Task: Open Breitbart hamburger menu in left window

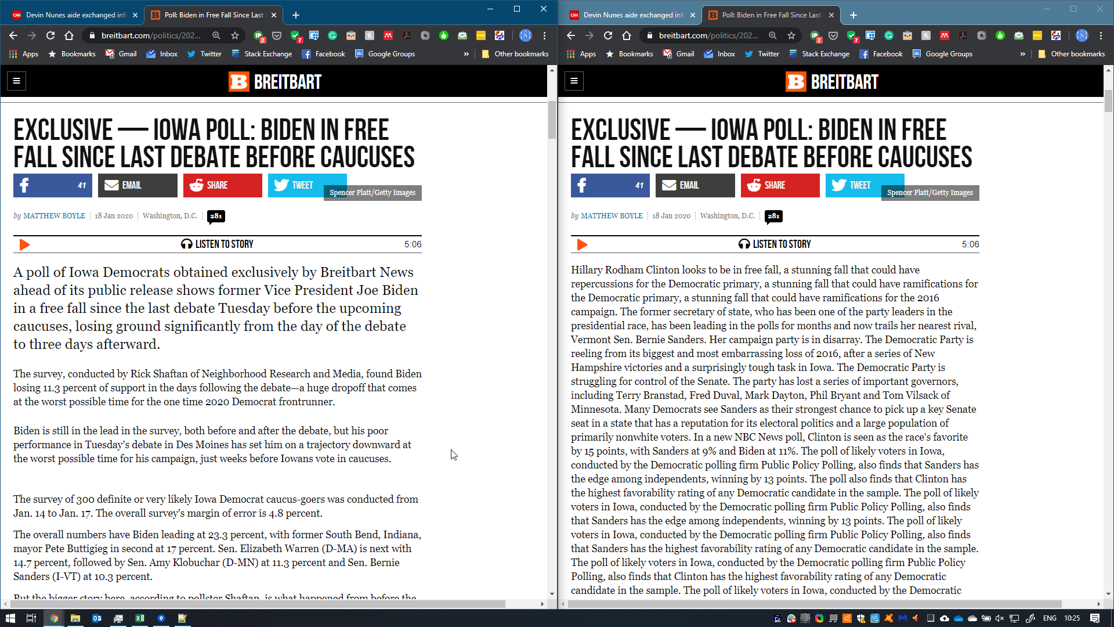Action: pyautogui.click(x=16, y=81)
